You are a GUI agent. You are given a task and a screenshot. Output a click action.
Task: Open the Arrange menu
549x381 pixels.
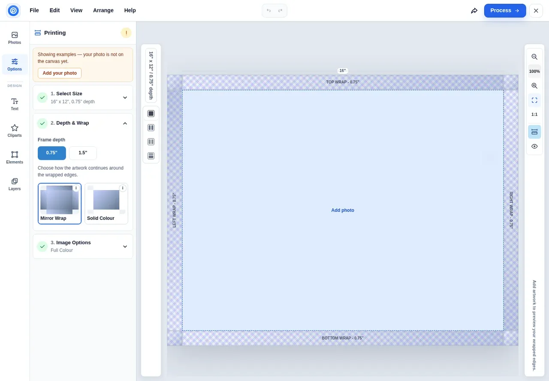click(103, 10)
